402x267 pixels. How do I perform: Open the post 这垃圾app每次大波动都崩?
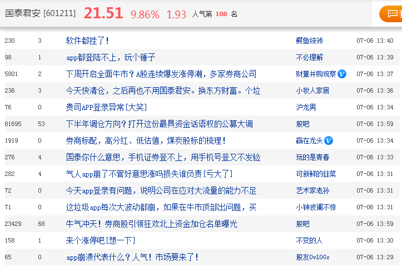pyautogui.click(x=161, y=207)
